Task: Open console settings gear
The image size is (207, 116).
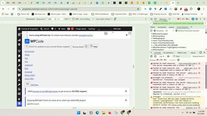Action: click(x=178, y=60)
